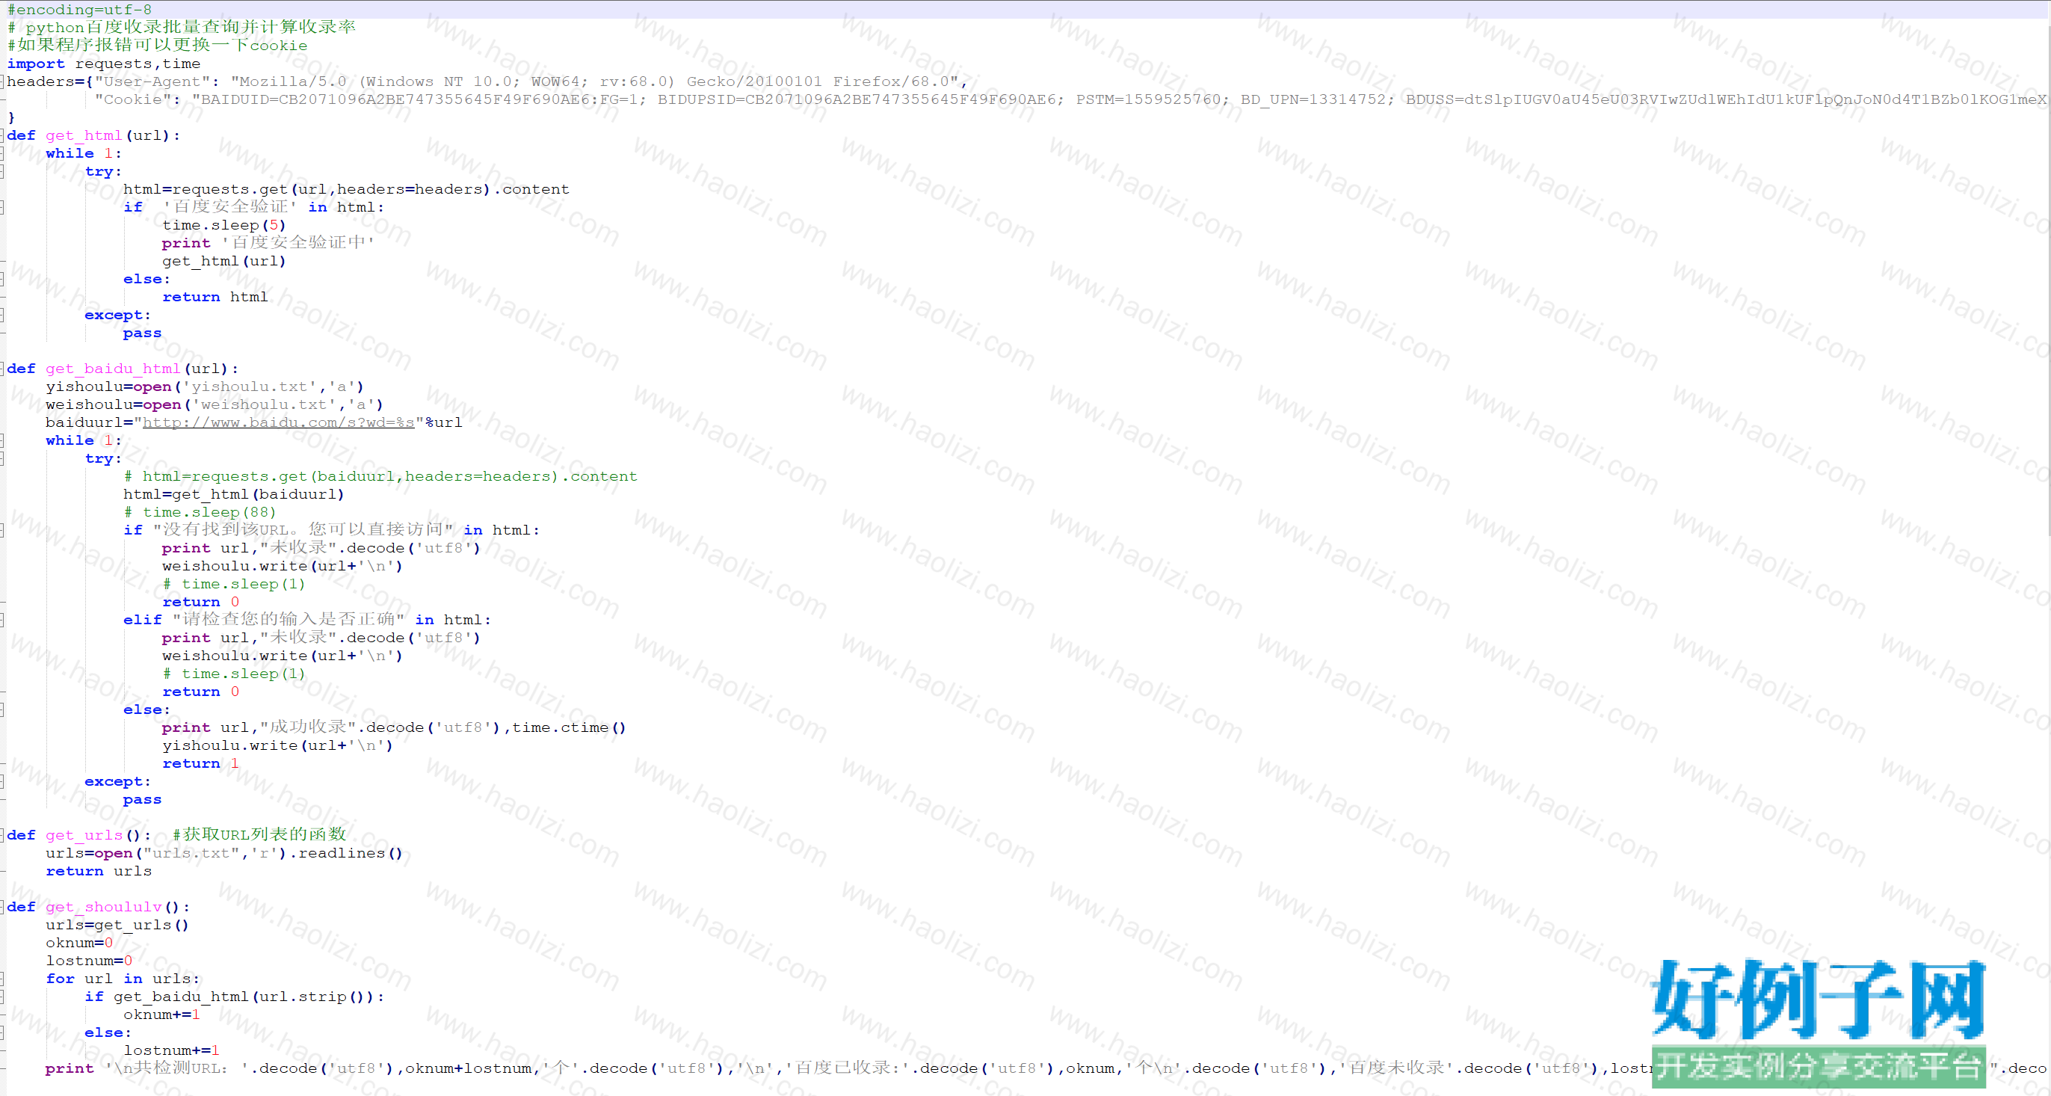This screenshot has height=1096, width=2051.
Task: Click the get_html function name in its definition
Action: [x=84, y=135]
